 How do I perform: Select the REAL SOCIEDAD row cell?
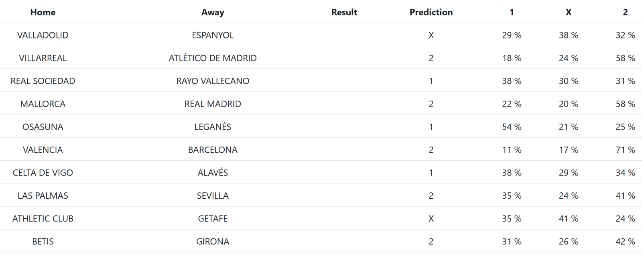click(x=43, y=81)
